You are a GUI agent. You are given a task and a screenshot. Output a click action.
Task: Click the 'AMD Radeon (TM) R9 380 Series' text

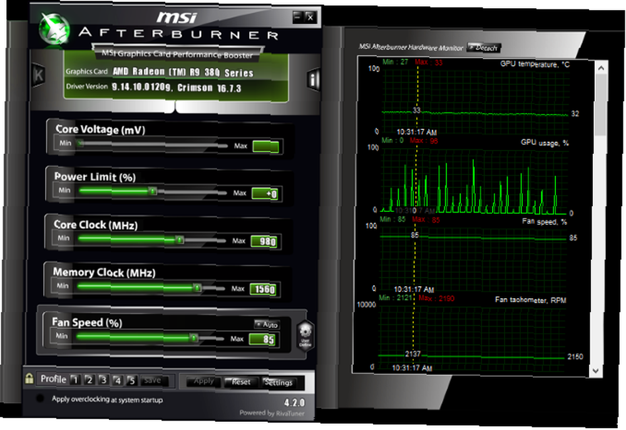click(183, 72)
